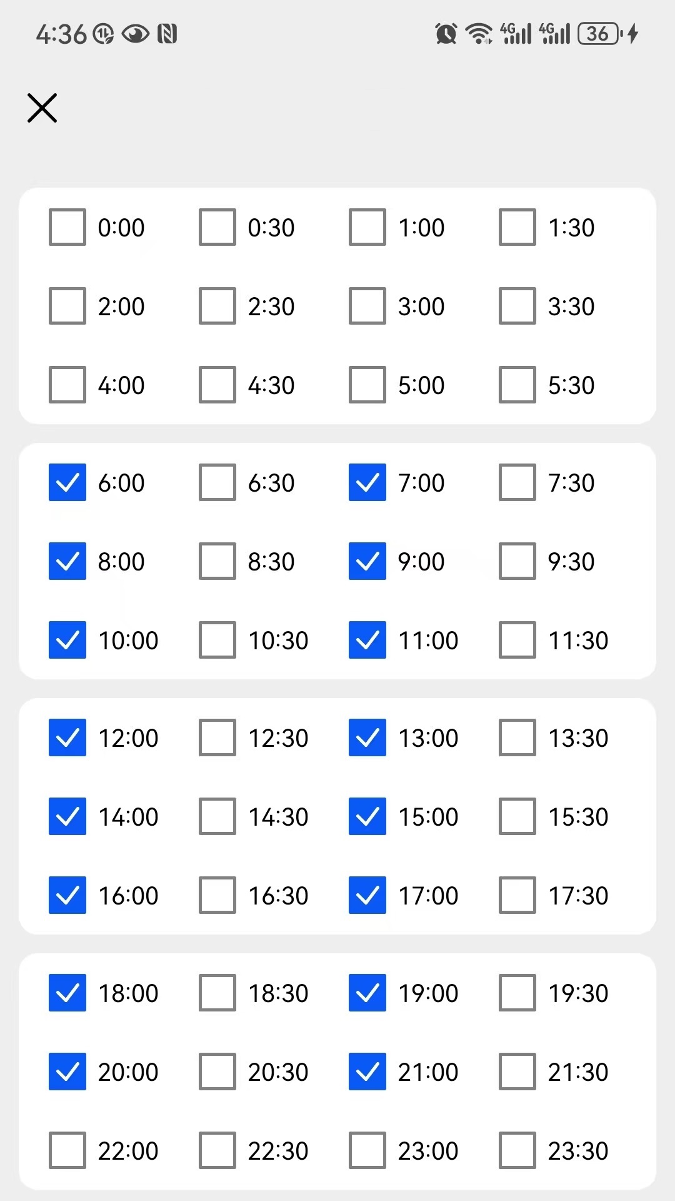This screenshot has height=1201, width=675.
Task: Tap the battery indicator showing 36
Action: [600, 33]
